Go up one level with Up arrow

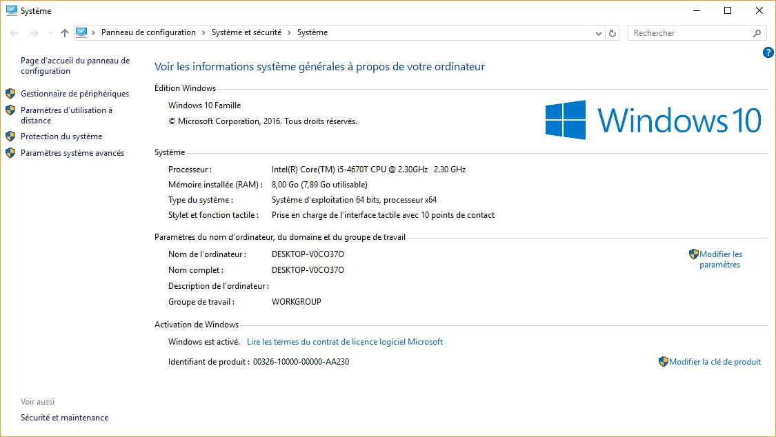[64, 32]
